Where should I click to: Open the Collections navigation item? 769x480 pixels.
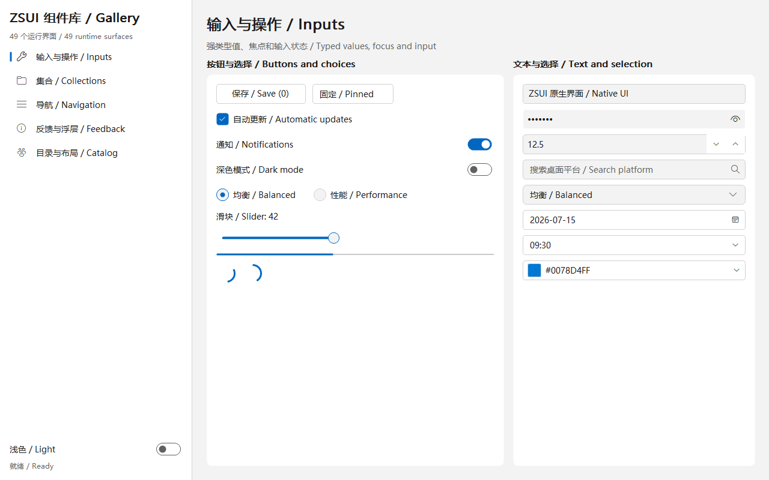tap(96, 81)
